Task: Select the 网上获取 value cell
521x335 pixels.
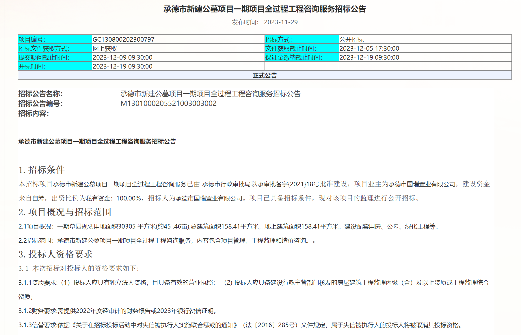Action: [178, 48]
